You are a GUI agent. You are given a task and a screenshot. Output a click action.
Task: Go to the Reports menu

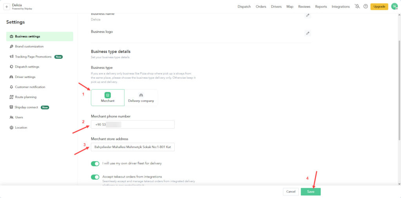coord(321,7)
